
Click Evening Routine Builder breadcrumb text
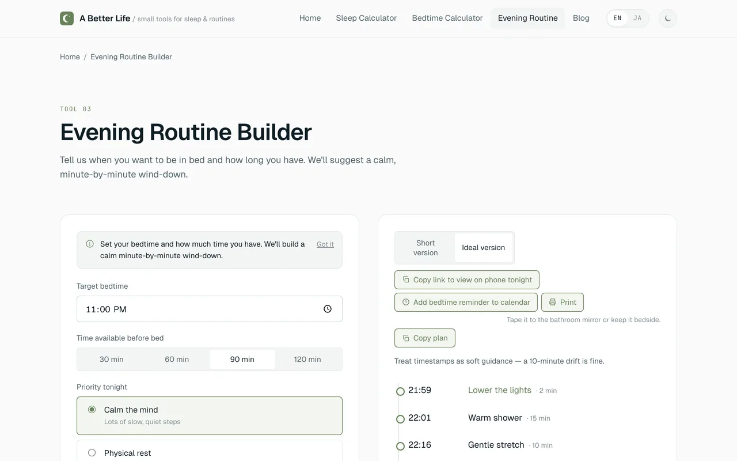131,56
